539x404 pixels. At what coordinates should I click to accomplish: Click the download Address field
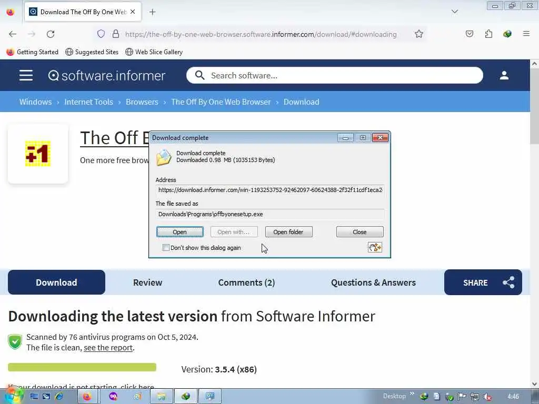(x=270, y=189)
